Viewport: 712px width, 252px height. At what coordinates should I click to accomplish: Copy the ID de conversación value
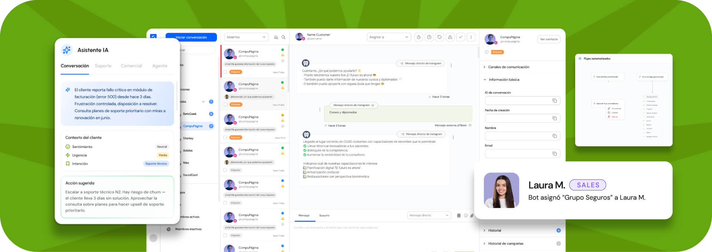coord(555,101)
